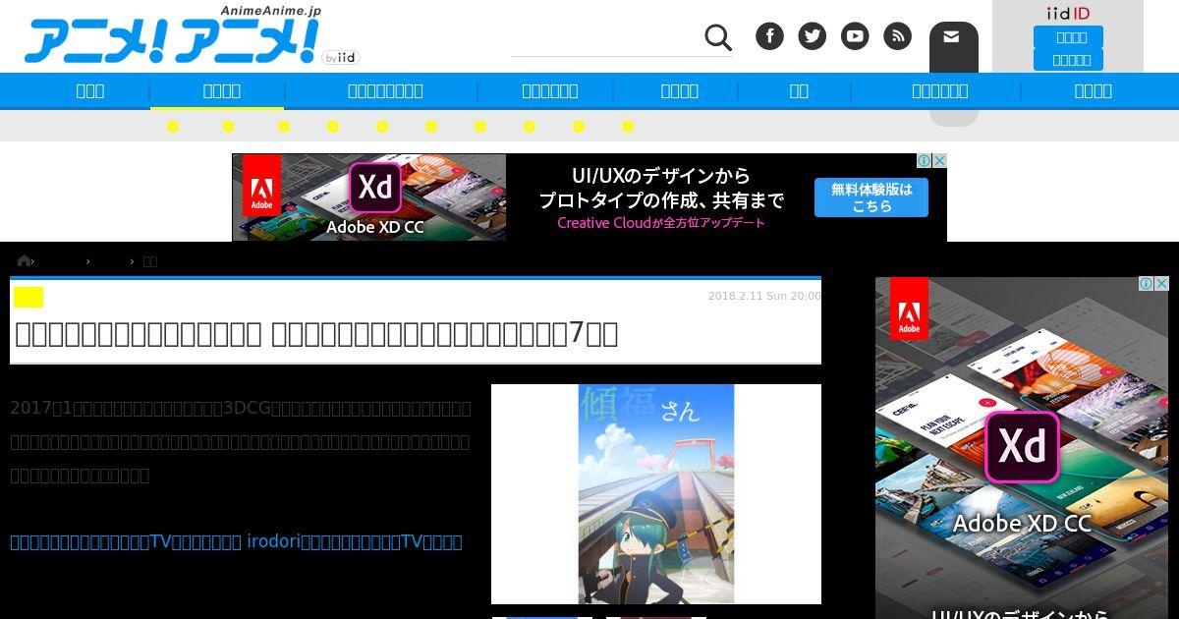Click first yellow dot in sub-navigation
This screenshot has width=1179, height=619.
[173, 126]
